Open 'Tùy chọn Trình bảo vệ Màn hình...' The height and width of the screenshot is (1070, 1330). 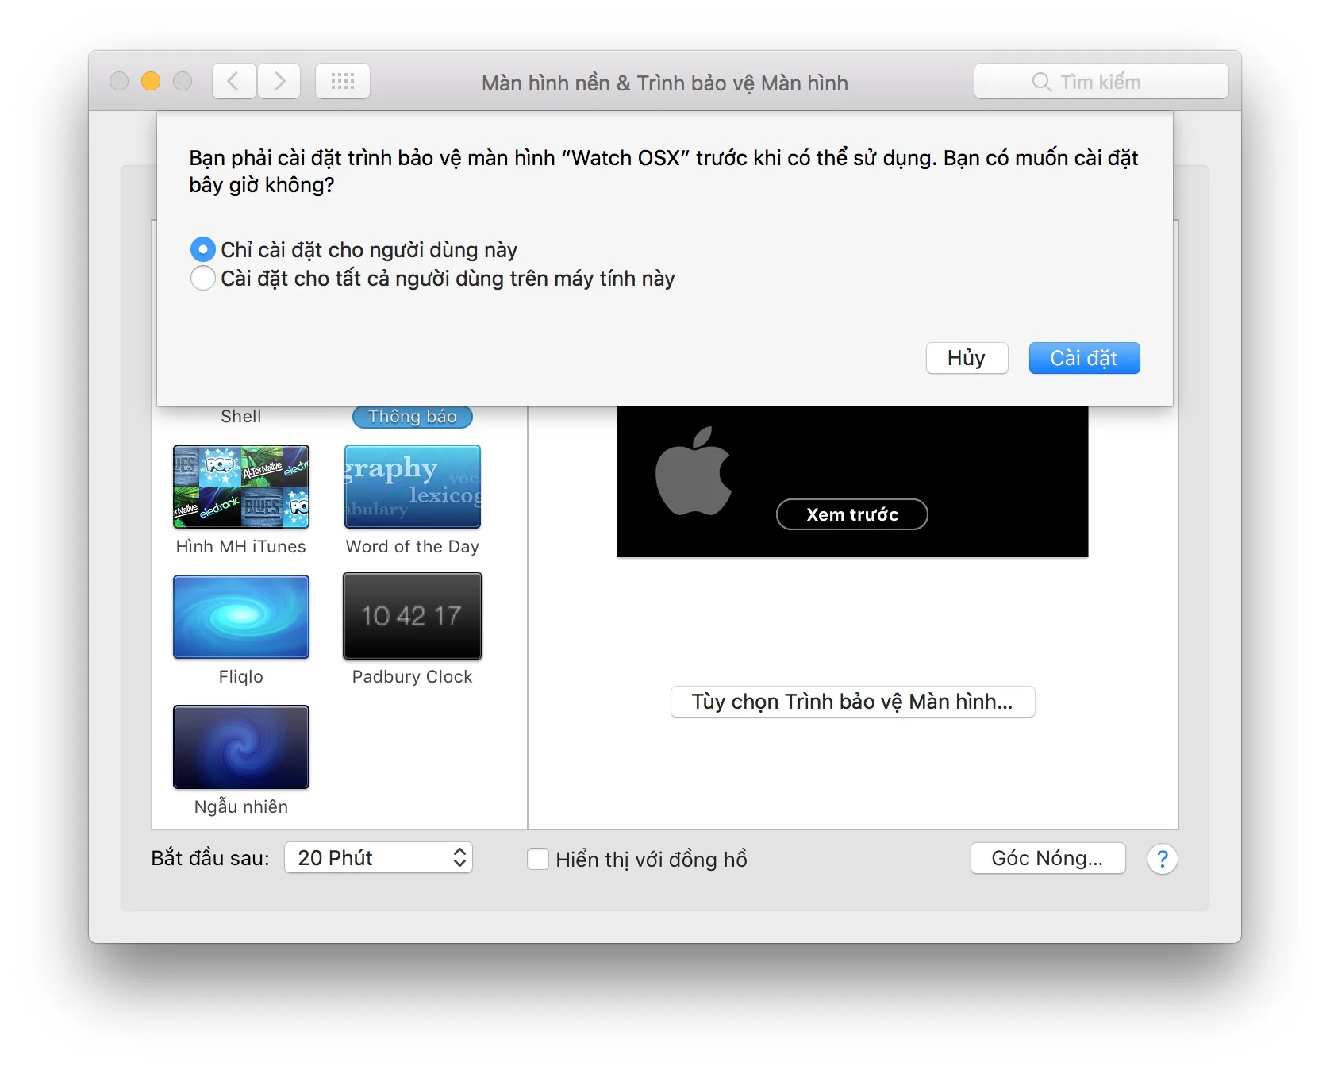coord(852,702)
